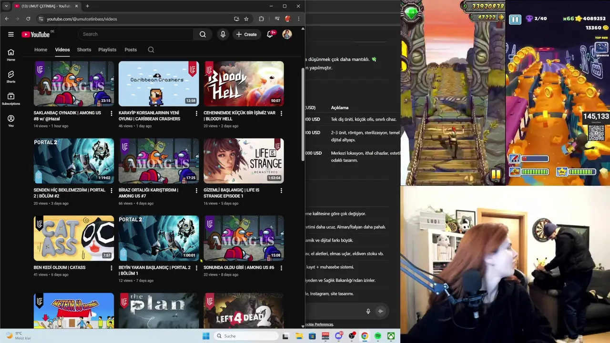Open the Left 4 Dead 2 video thumbnail
The width and height of the screenshot is (610, 343).
[244, 311]
